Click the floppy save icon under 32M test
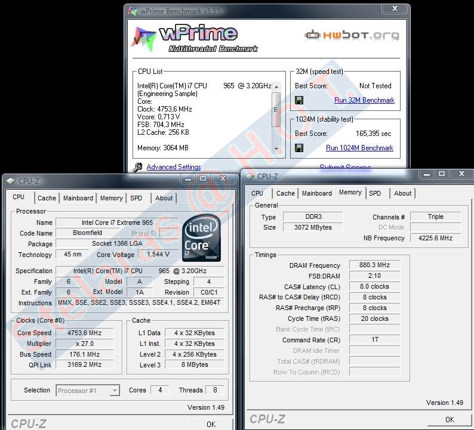The width and height of the screenshot is (474, 430). click(x=299, y=100)
